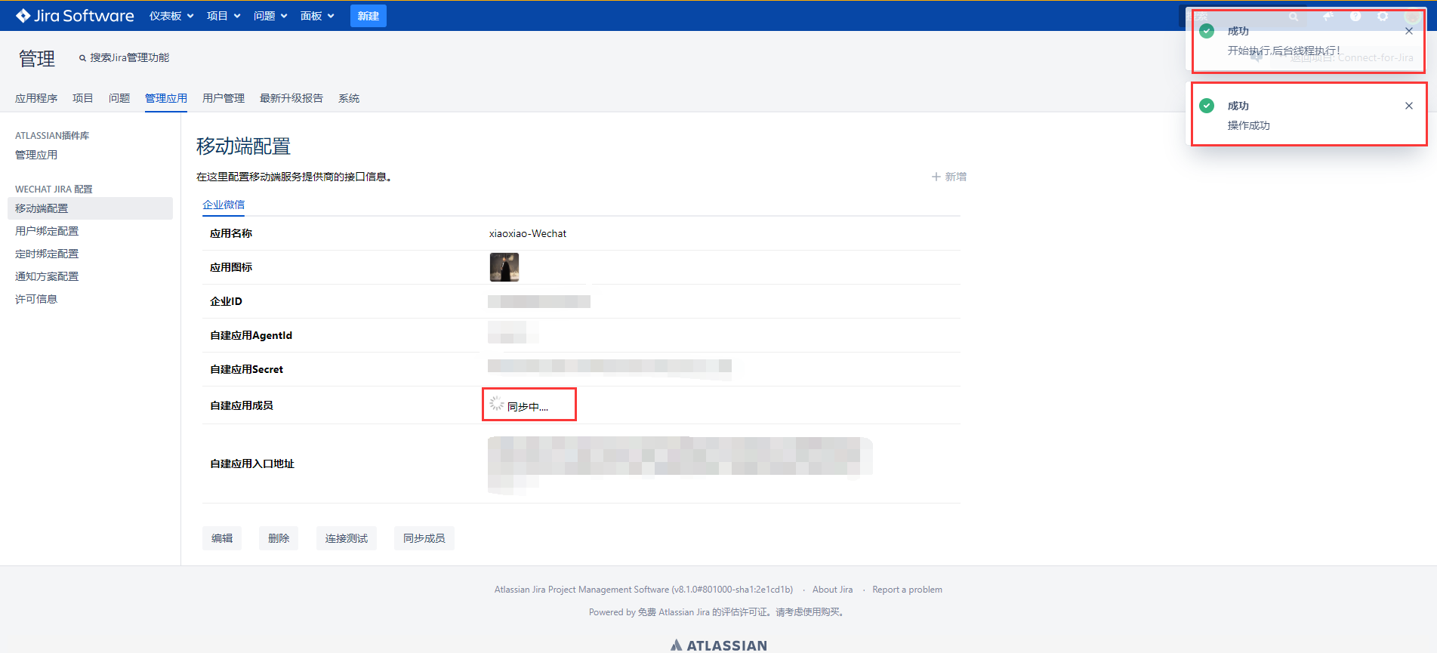Close the '开始执行,后台线程执行' notification
This screenshot has width=1437, height=653.
tap(1408, 31)
